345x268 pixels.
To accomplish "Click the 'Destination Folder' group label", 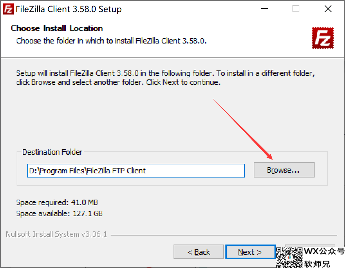I will click(53, 152).
